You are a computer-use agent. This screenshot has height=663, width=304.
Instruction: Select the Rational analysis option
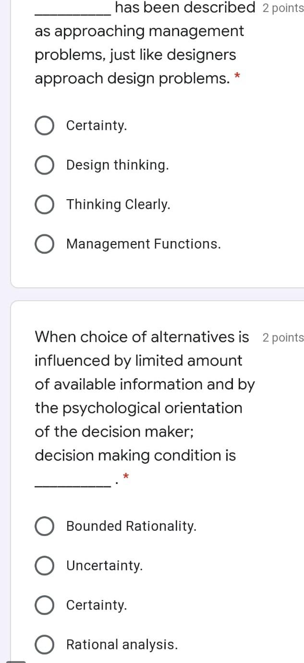pyautogui.click(x=45, y=644)
